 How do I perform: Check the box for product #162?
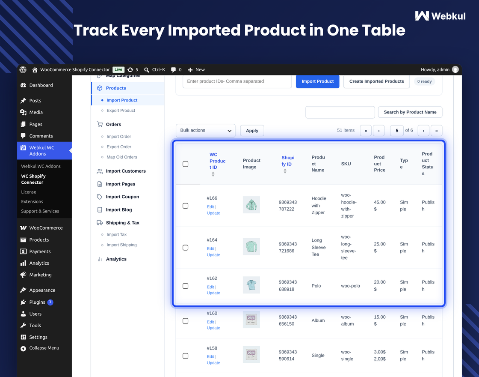click(x=186, y=286)
